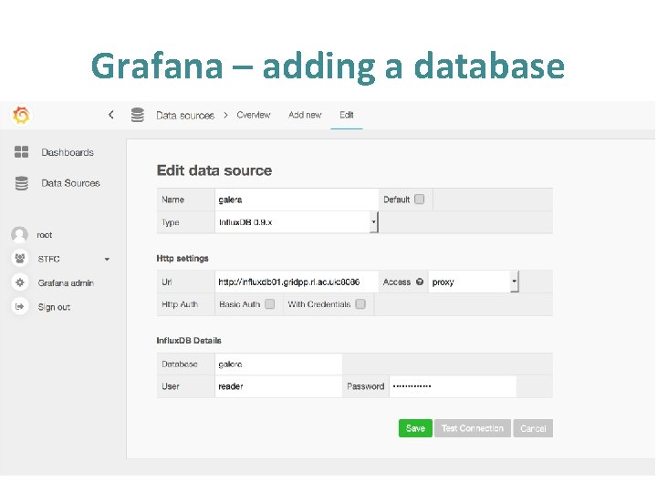Click the 'Http Auth' row label
Screen dimensions: 657x492
180,304
